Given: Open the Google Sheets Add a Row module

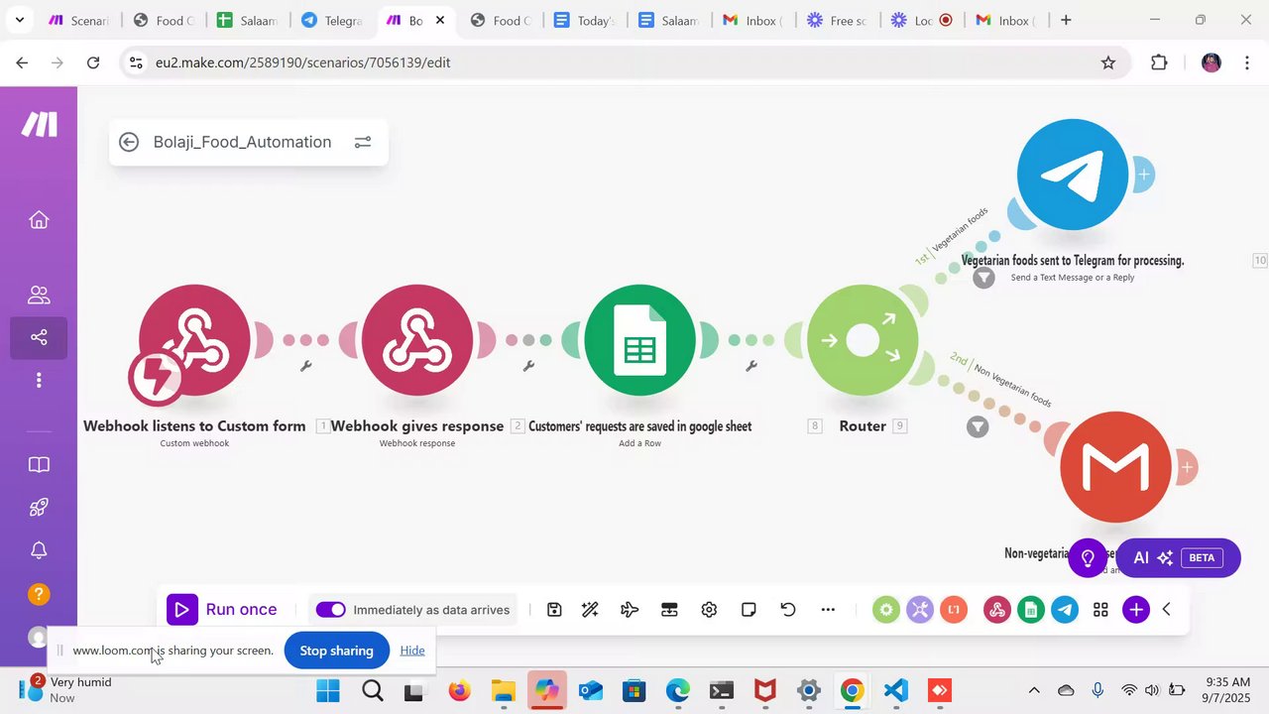Looking at the screenshot, I should (x=639, y=340).
